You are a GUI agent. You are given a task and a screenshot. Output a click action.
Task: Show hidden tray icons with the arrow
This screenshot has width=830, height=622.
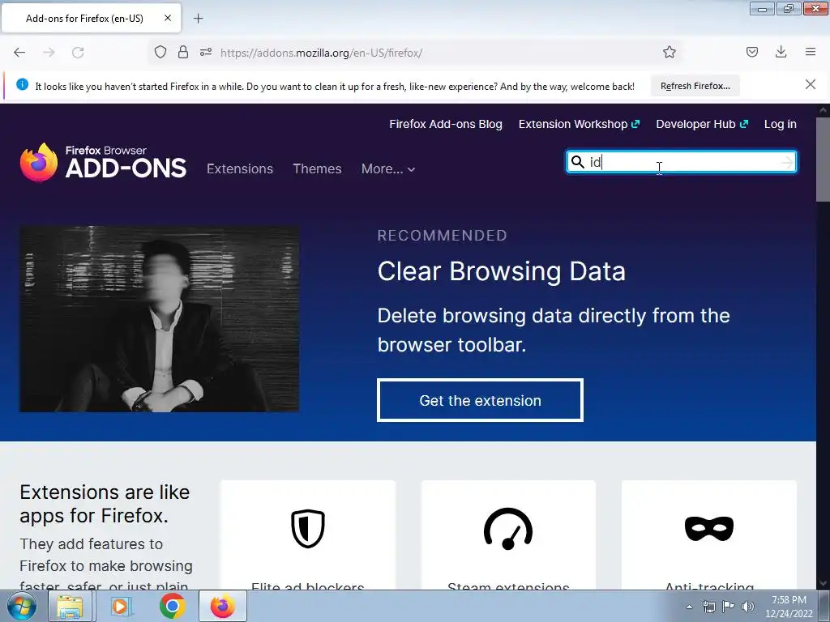(x=689, y=607)
